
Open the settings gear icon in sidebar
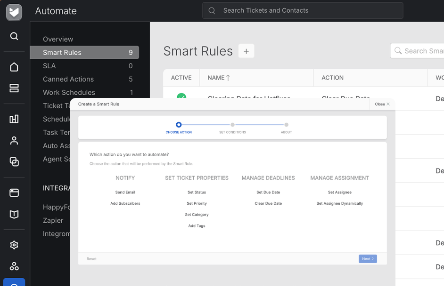(x=14, y=245)
